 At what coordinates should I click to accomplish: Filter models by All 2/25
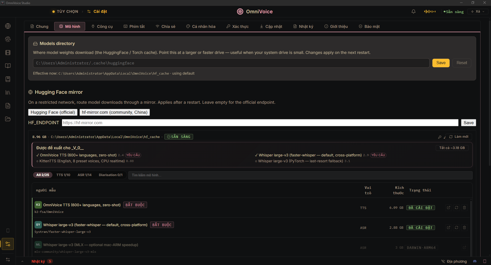pos(43,175)
